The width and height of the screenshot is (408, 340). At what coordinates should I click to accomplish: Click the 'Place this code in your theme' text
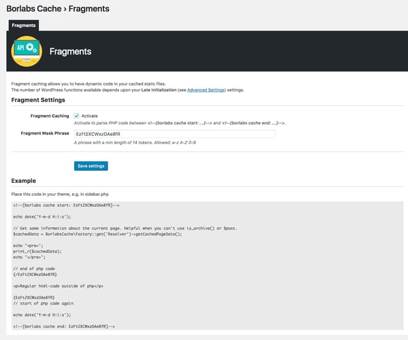(60, 194)
